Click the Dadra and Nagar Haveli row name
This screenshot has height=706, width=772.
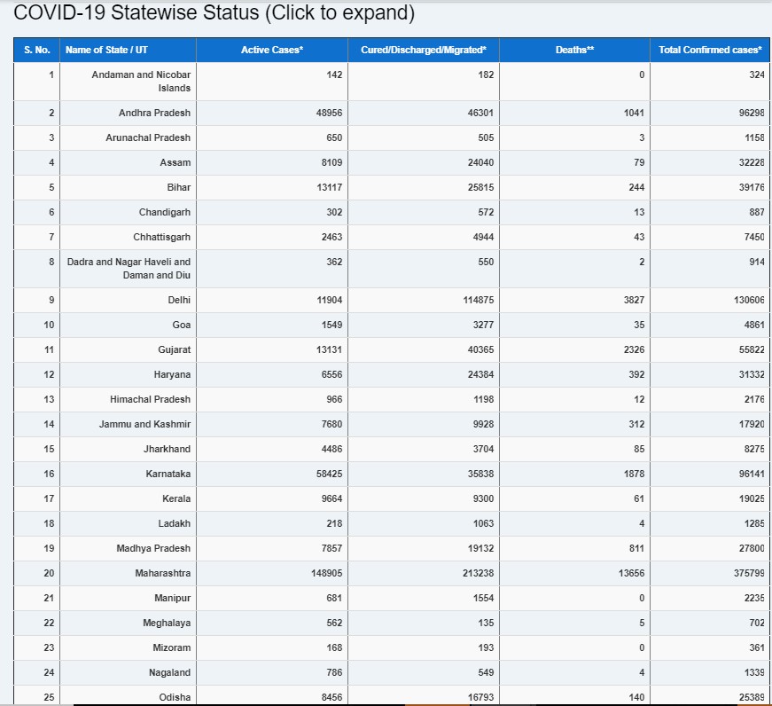[129, 269]
